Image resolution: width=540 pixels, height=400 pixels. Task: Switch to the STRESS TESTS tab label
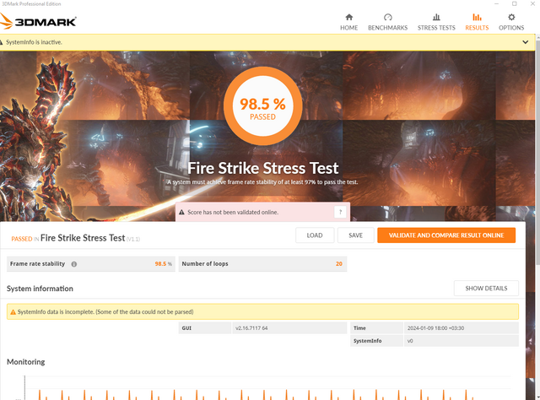[436, 28]
